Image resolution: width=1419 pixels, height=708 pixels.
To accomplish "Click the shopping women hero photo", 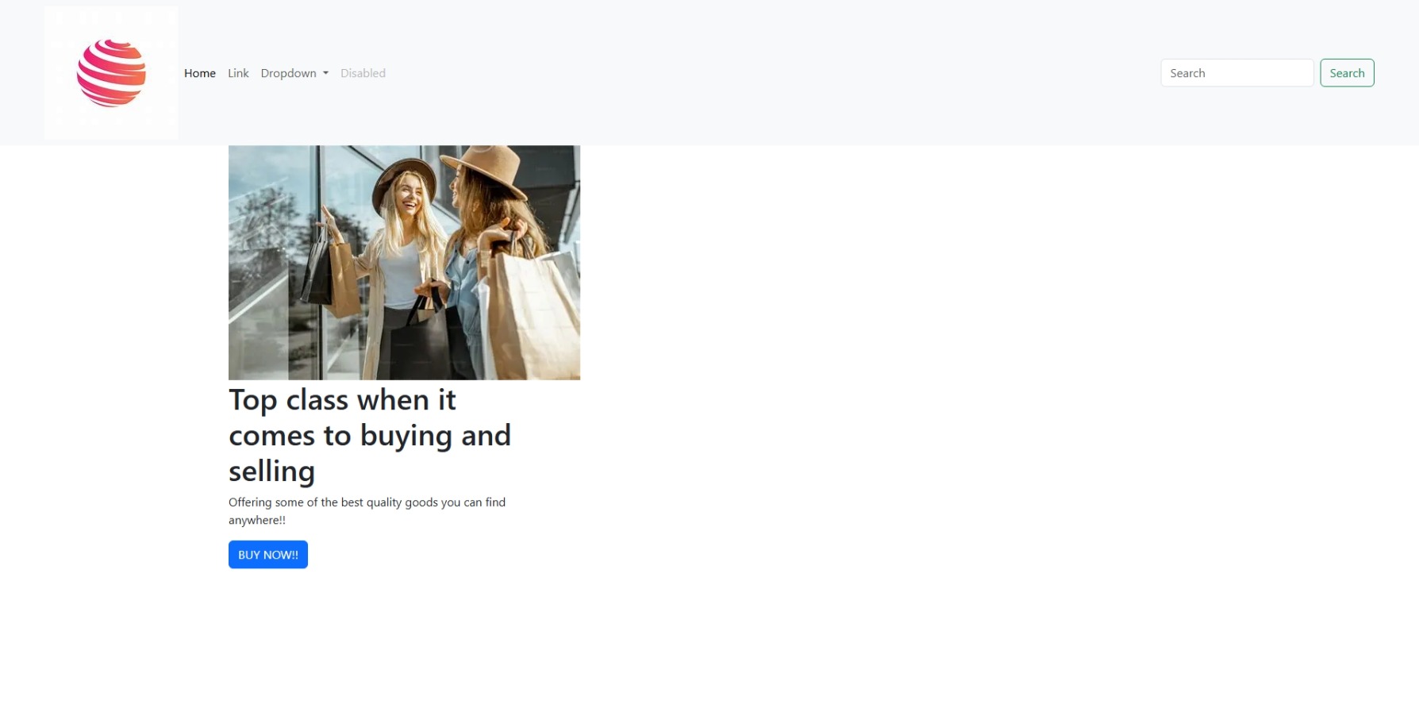I will tap(404, 262).
